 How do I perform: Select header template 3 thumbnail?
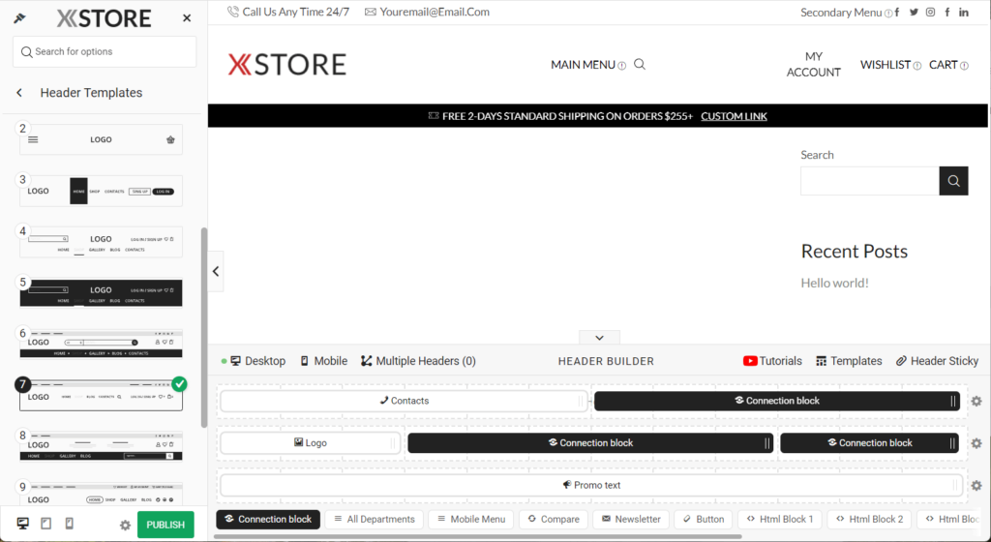(101, 191)
